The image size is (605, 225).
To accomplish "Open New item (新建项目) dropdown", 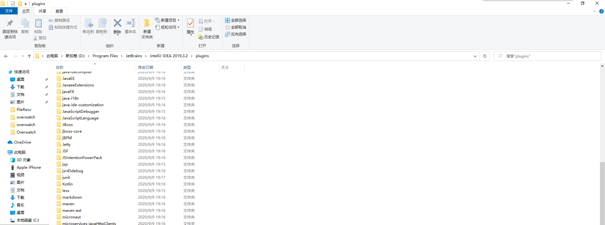I will click(167, 20).
